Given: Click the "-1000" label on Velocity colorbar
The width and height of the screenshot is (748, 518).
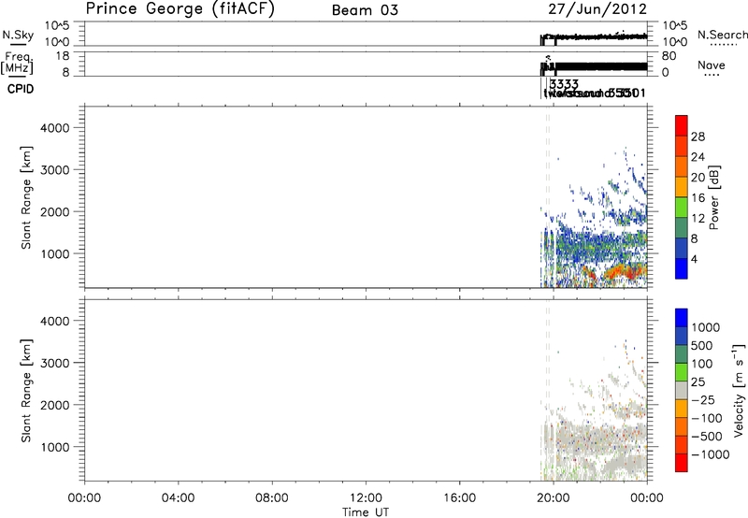Looking at the screenshot, I should 711,454.
